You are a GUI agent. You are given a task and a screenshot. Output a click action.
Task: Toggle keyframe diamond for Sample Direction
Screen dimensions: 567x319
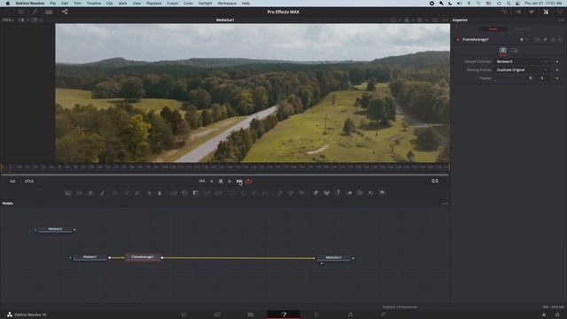(557, 61)
